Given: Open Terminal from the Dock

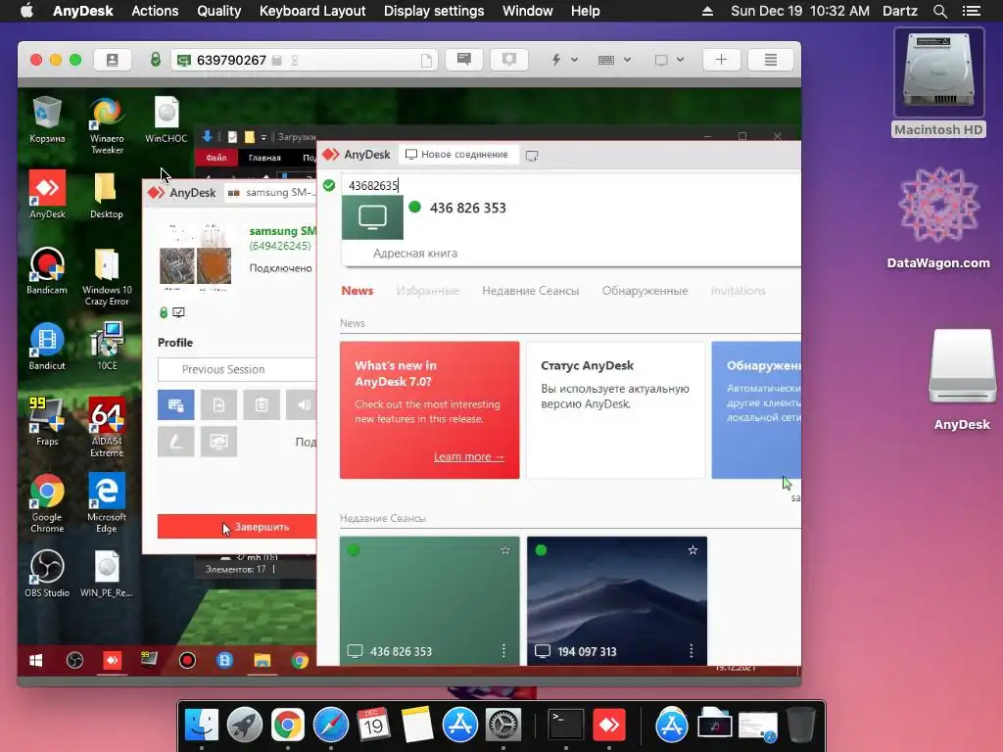Looking at the screenshot, I should point(566,725).
